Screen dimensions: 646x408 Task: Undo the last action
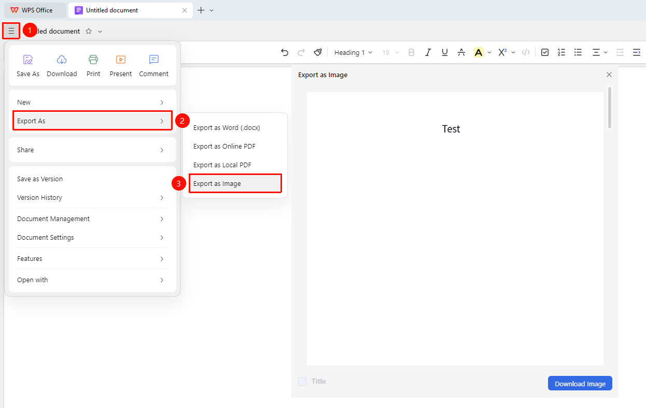tap(285, 52)
